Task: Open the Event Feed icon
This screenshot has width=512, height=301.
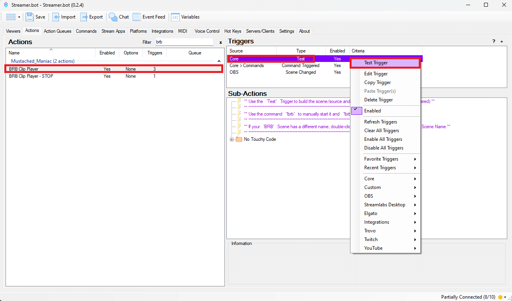Action: tap(137, 17)
